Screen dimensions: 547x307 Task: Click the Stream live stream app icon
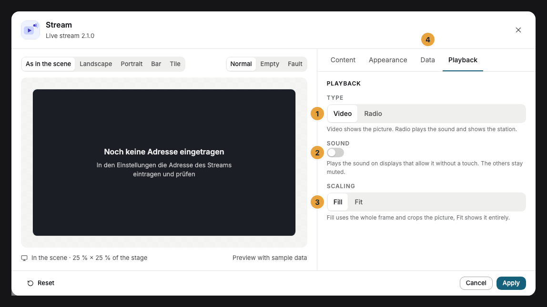pyautogui.click(x=30, y=30)
